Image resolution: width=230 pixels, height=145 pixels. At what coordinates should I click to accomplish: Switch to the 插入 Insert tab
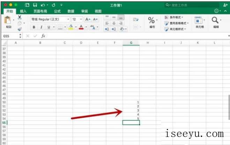(x=23, y=11)
